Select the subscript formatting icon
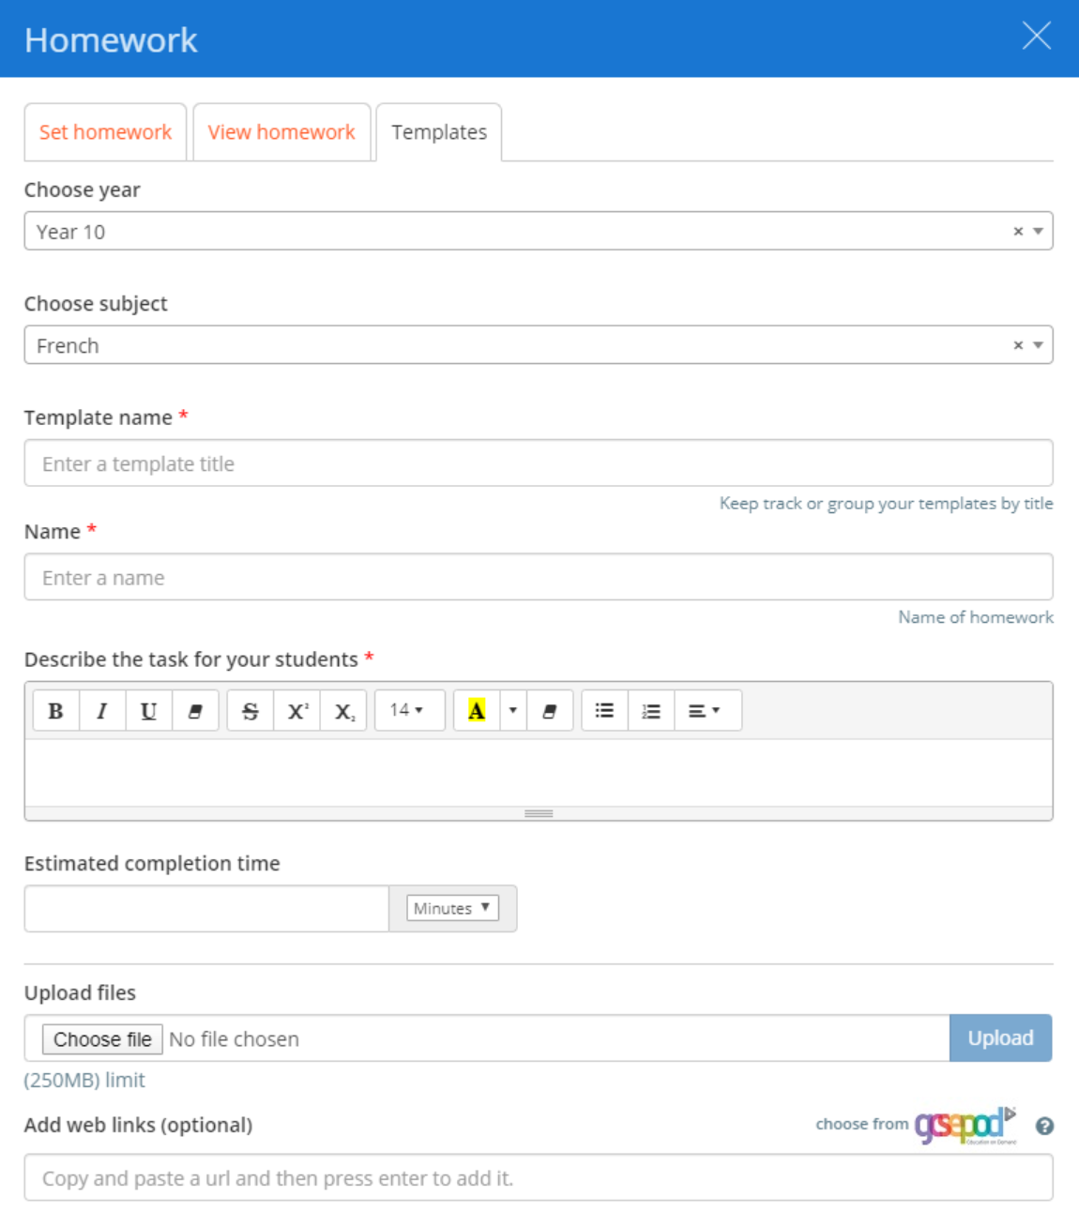The height and width of the screenshot is (1211, 1079). pos(342,710)
